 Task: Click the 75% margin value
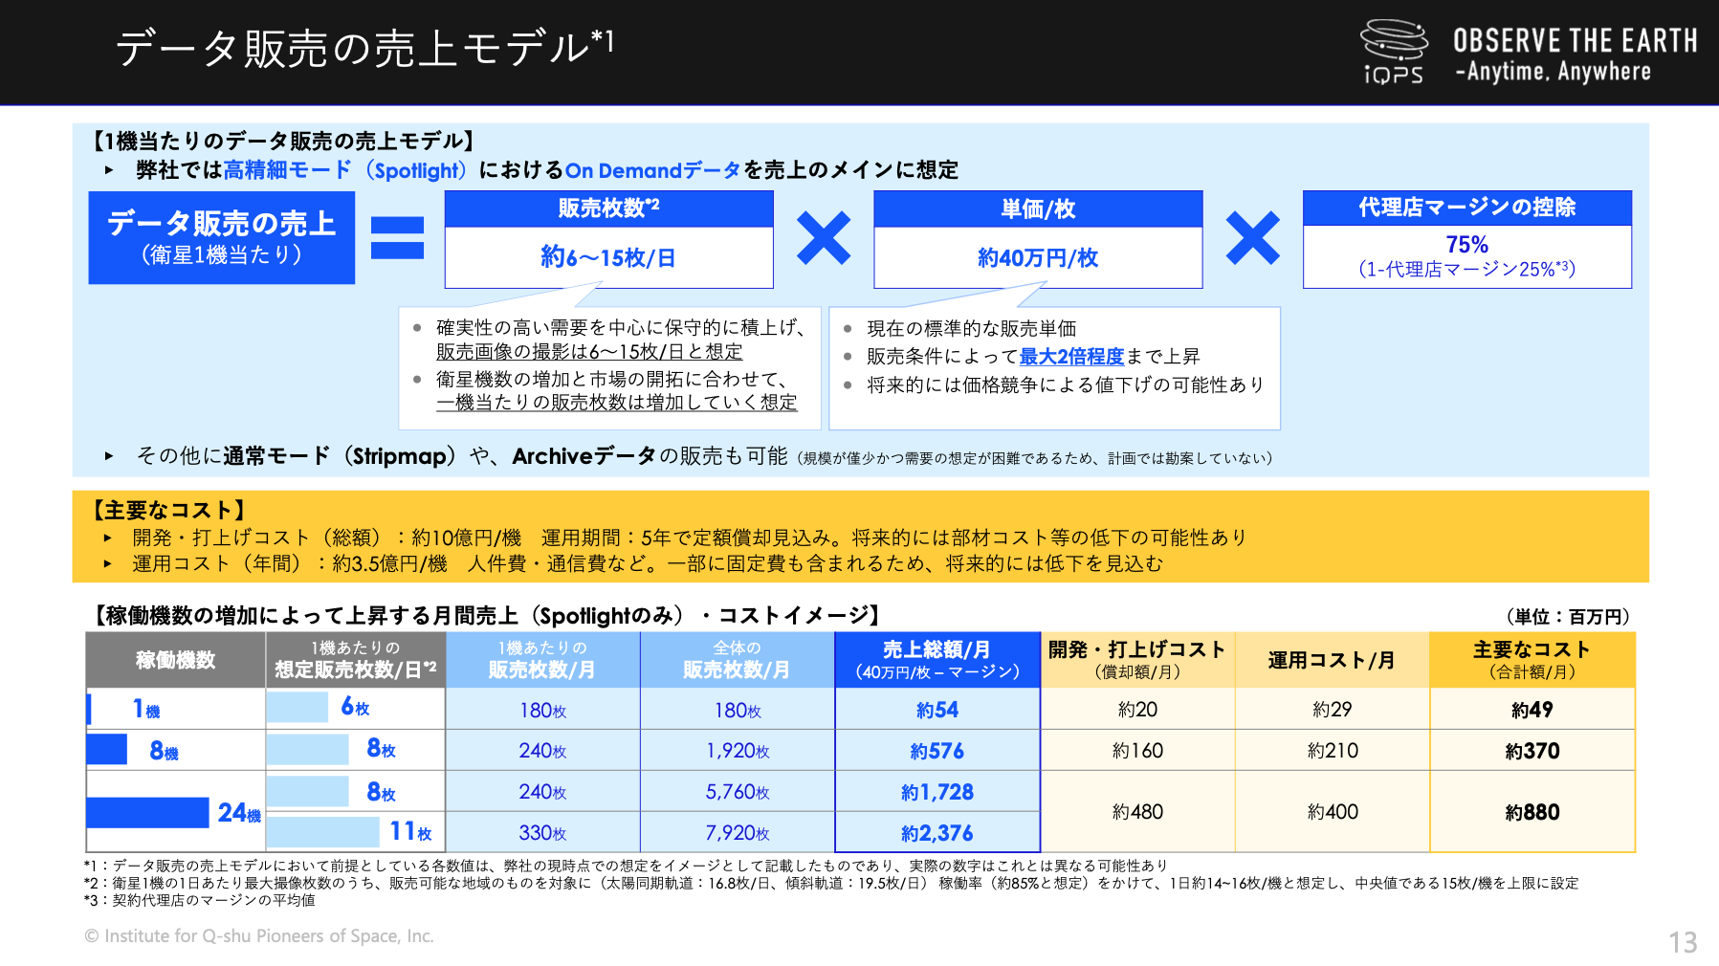tap(1467, 245)
